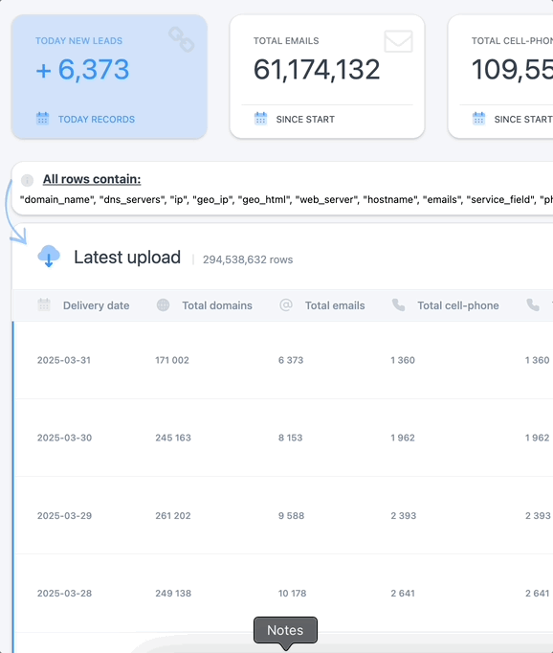Click the 2025-03-28 delivery row

click(x=283, y=593)
